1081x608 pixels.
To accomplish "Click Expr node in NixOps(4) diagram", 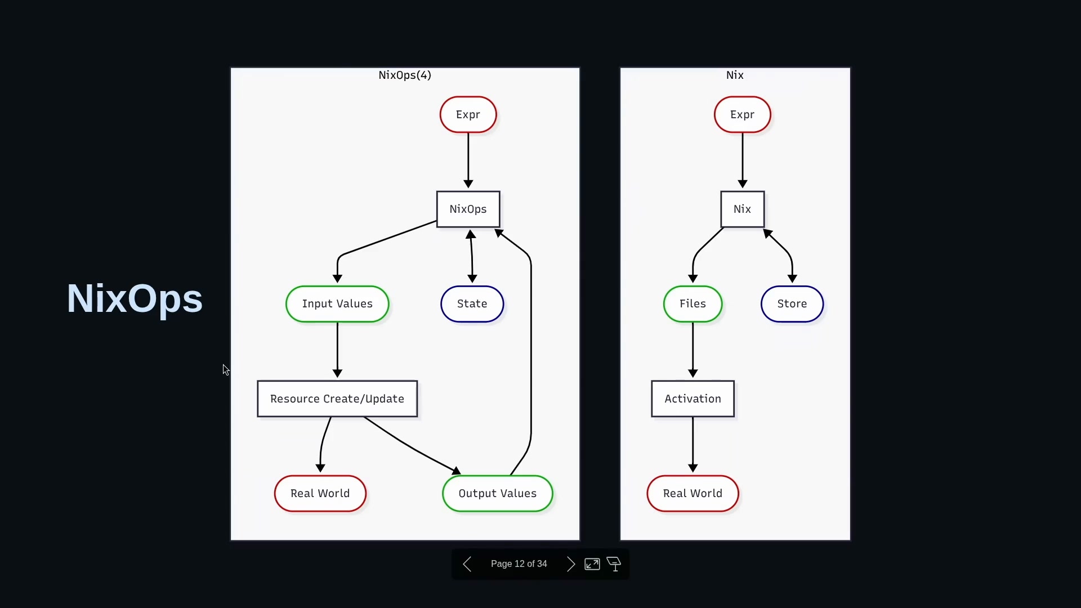I will point(468,115).
